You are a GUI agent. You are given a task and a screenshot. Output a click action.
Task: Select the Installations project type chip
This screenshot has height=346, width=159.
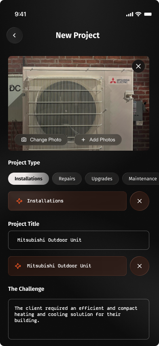click(x=28, y=179)
